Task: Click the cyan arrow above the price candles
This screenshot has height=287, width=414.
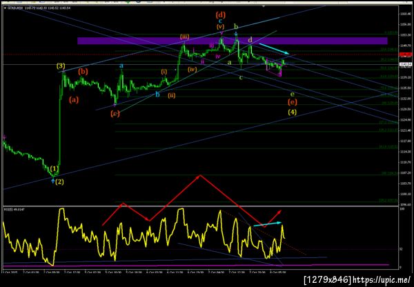Action: coord(275,48)
